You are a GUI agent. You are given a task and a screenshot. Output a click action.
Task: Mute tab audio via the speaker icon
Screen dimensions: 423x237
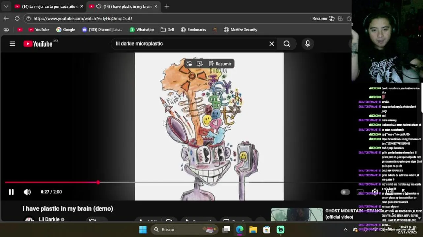(x=99, y=6)
